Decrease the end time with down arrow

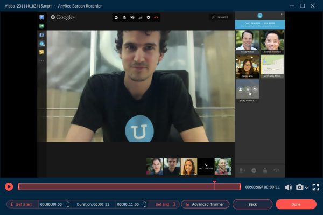pos(145,206)
